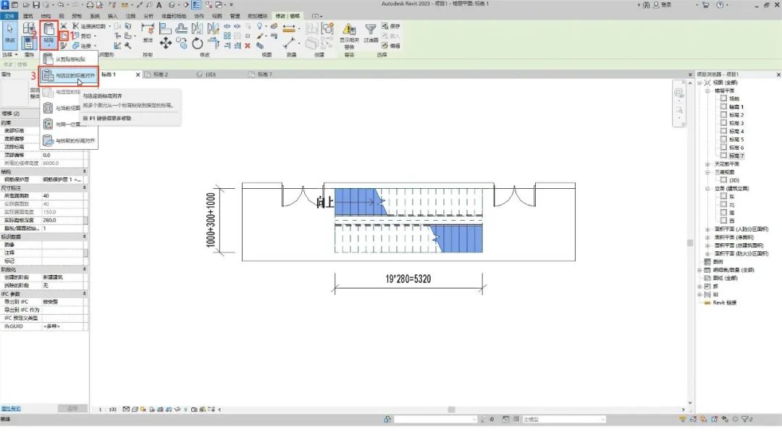Switch to the 标高 2 view tab
The height and width of the screenshot is (440, 782).
(x=161, y=75)
